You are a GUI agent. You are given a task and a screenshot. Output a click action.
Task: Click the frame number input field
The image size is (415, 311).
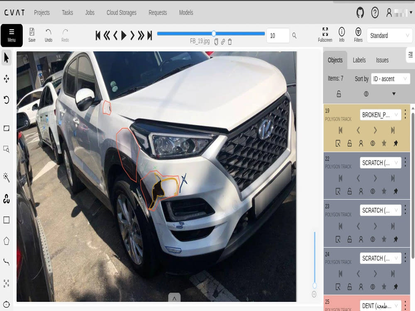(278, 35)
